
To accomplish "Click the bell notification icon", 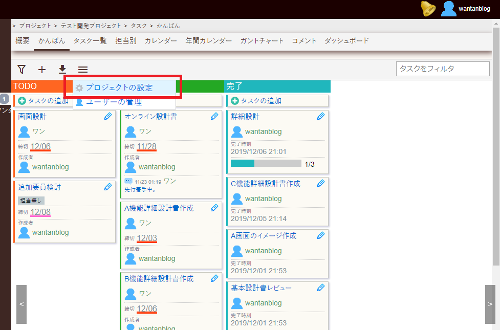I will coord(428,9).
